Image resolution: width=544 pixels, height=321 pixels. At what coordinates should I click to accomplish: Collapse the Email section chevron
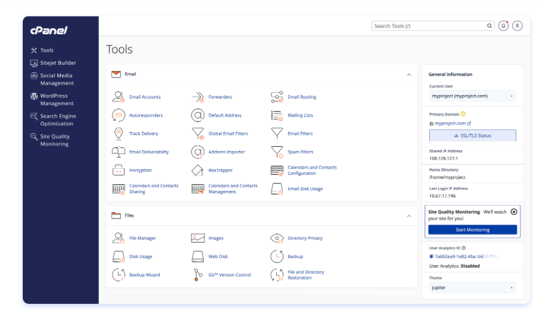click(x=409, y=74)
